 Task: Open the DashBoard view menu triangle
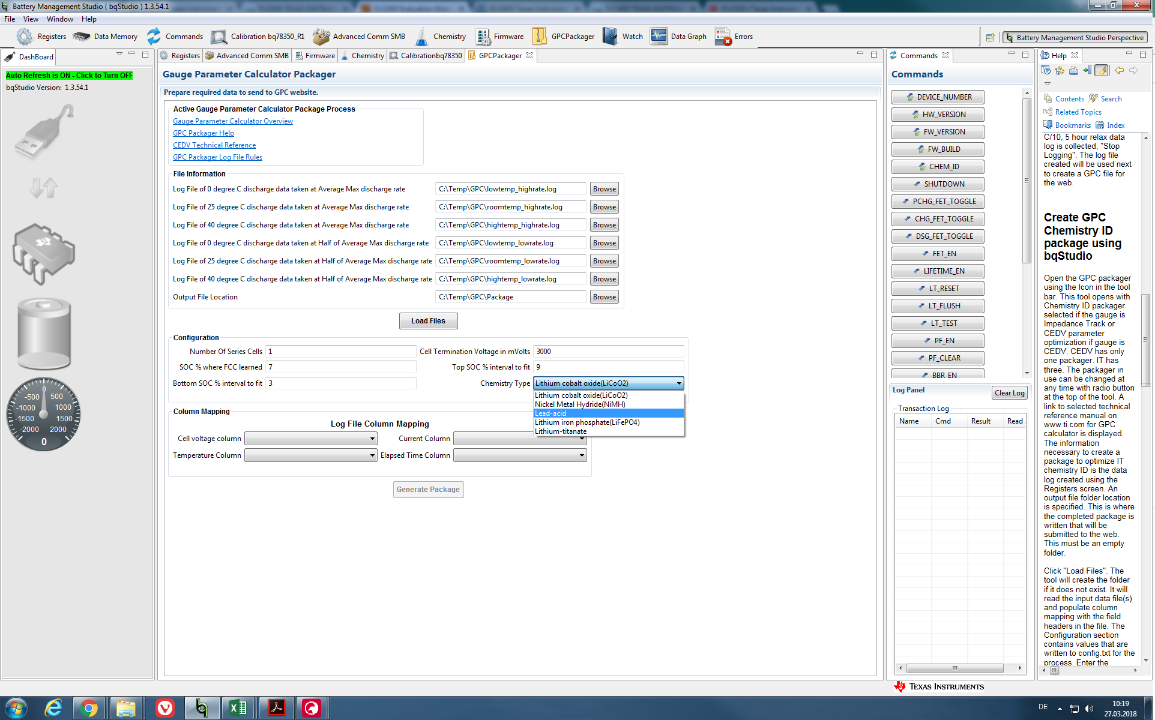point(119,54)
